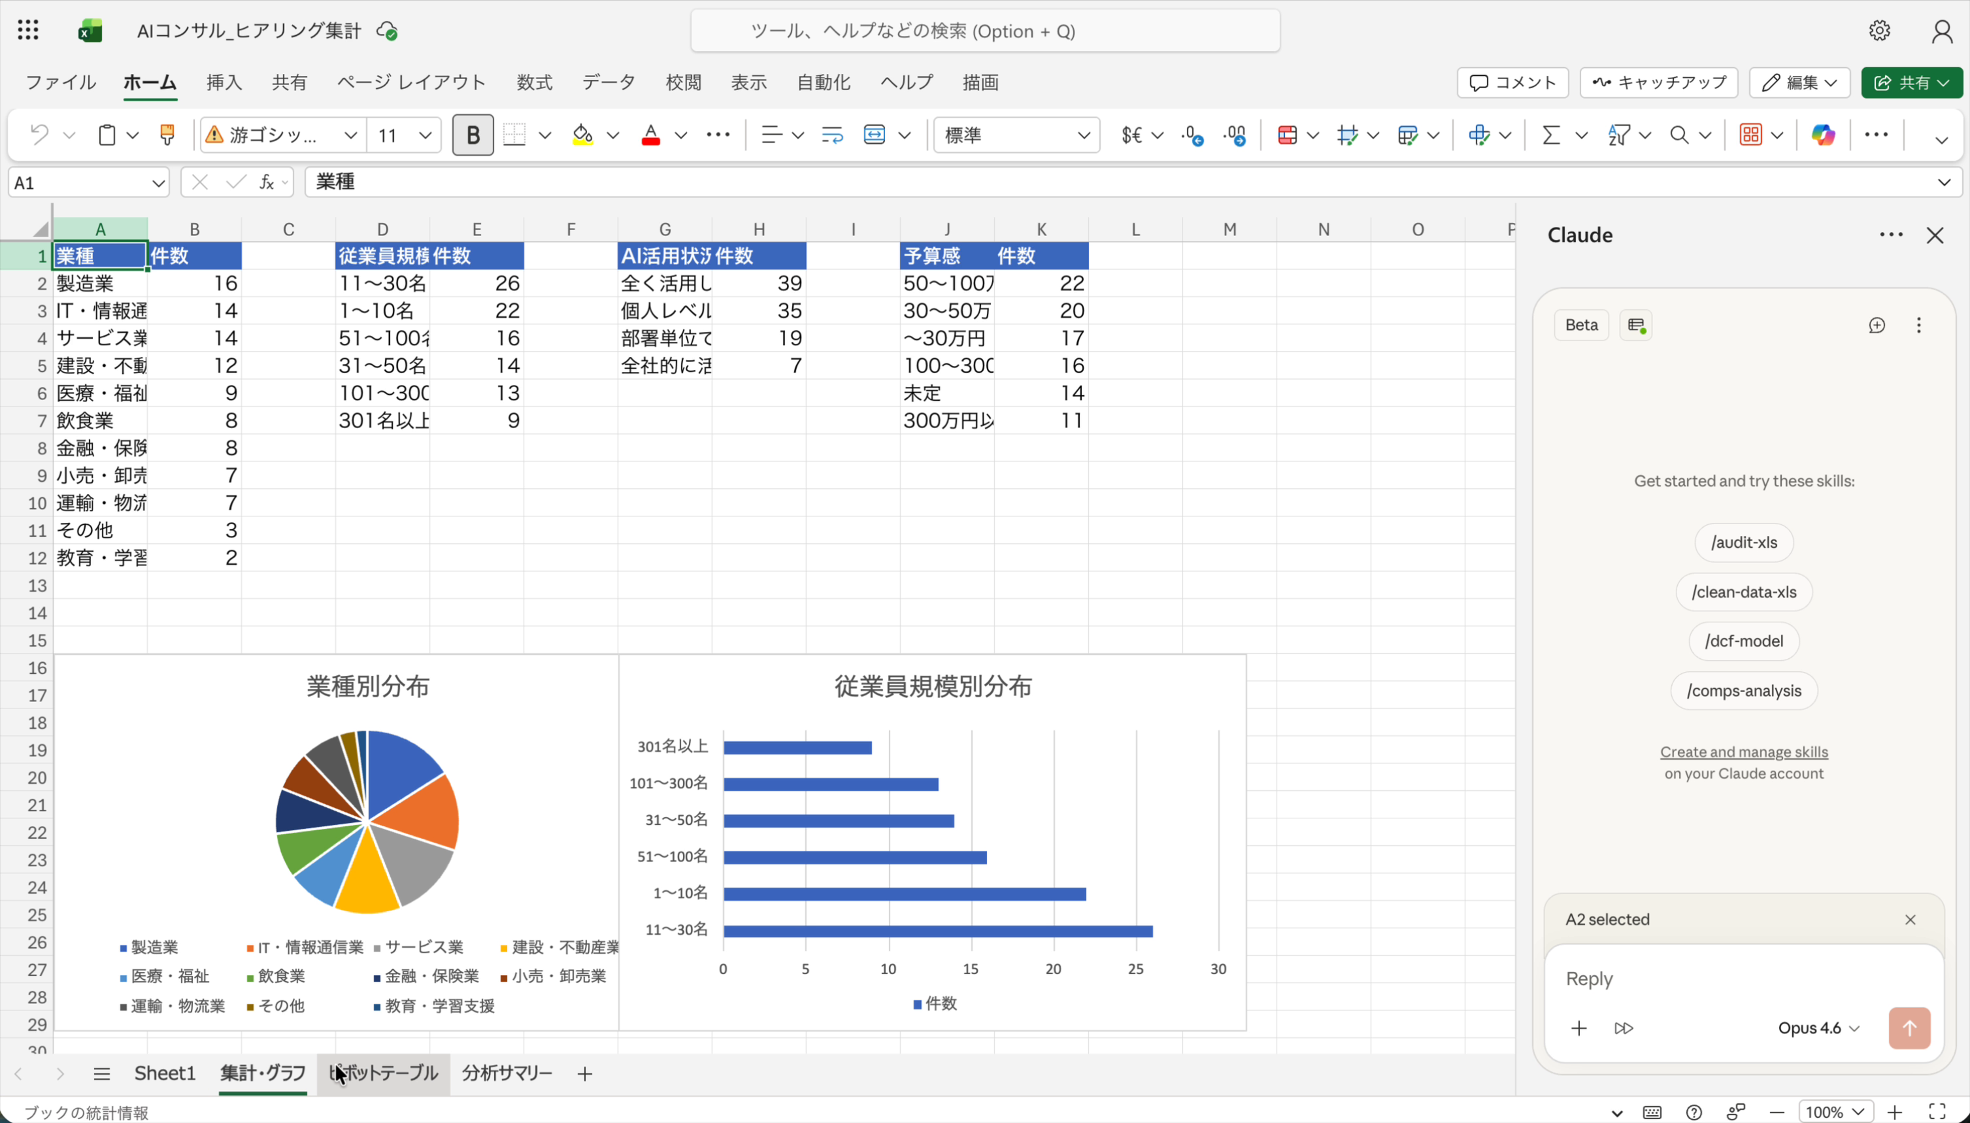Click the fill color bucket icon
The width and height of the screenshot is (1970, 1123).
(x=582, y=135)
